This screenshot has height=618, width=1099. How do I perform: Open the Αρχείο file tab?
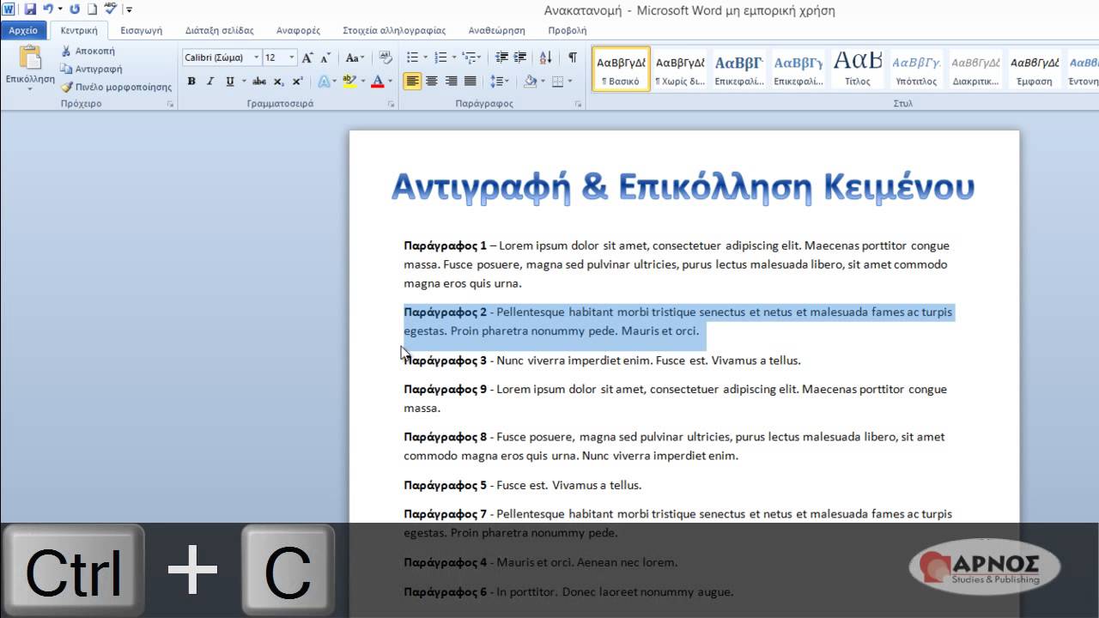(23, 30)
